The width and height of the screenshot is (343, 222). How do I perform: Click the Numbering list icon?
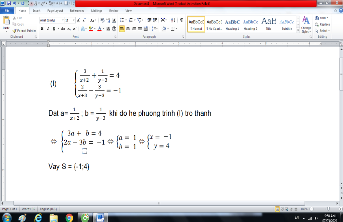click(x=131, y=20)
